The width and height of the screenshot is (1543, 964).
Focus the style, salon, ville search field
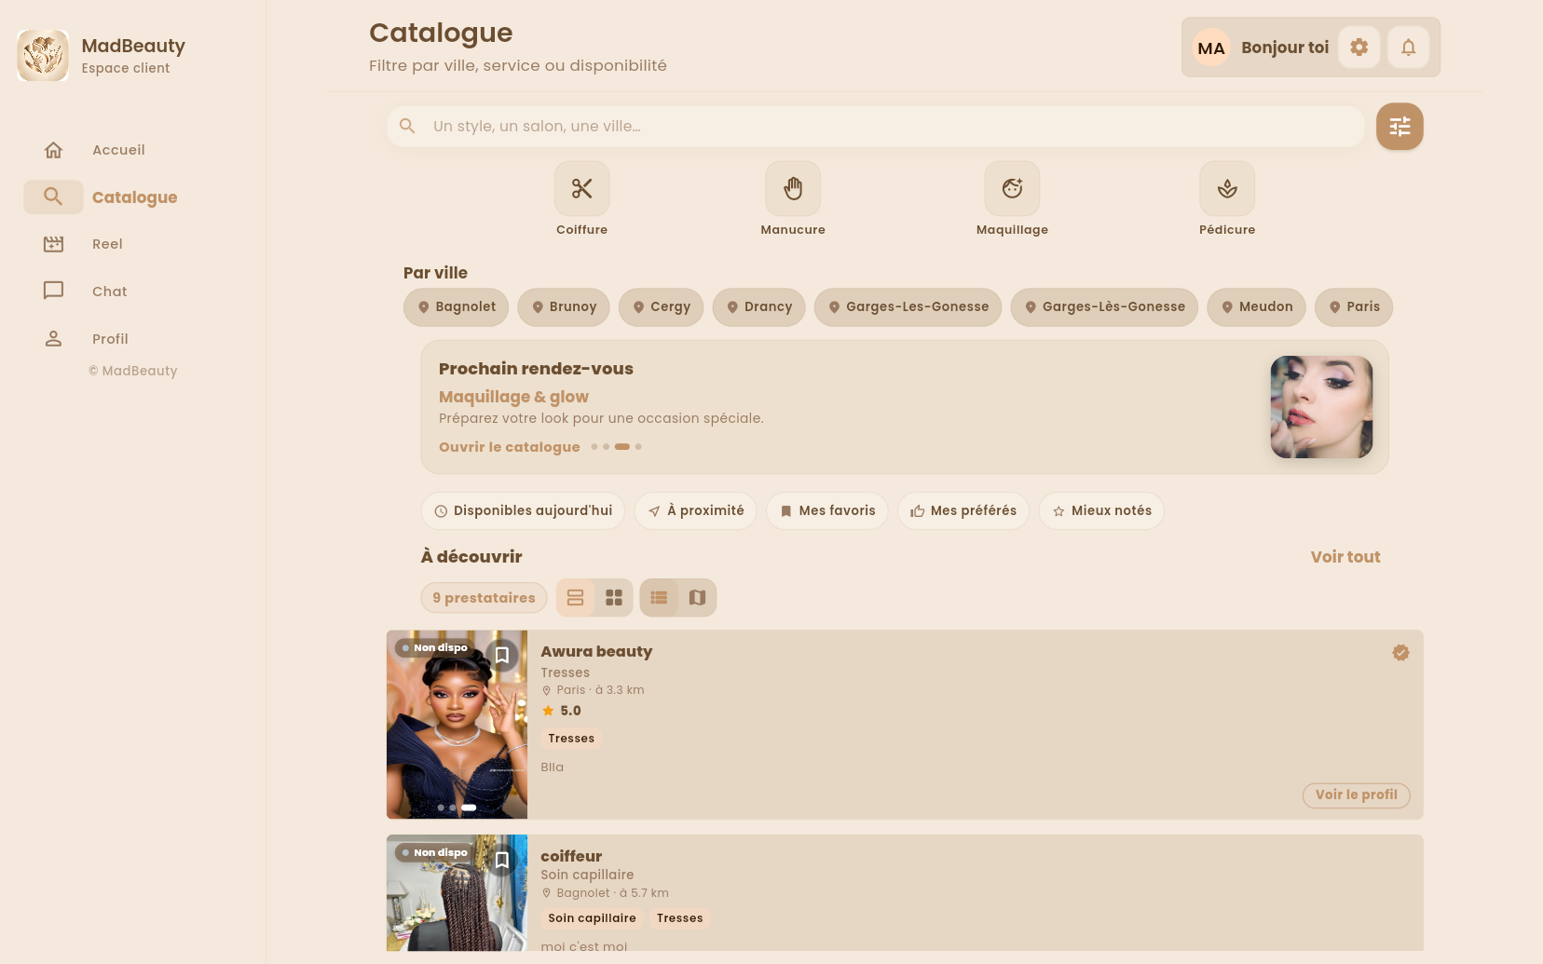click(x=876, y=126)
